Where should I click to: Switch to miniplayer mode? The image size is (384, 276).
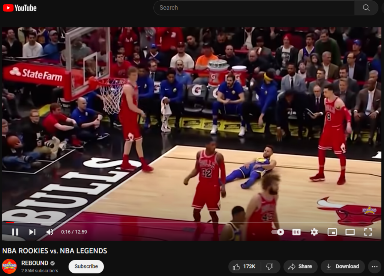332,232
